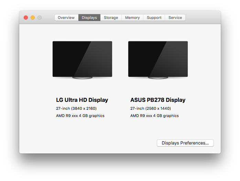
Task: Select the LG Ultra HD Display title
Action: click(82, 100)
